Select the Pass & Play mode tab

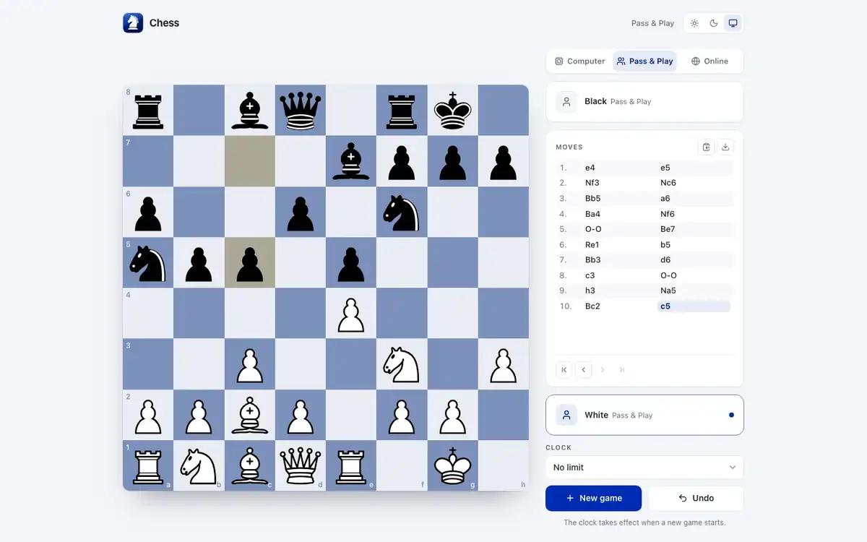[645, 61]
